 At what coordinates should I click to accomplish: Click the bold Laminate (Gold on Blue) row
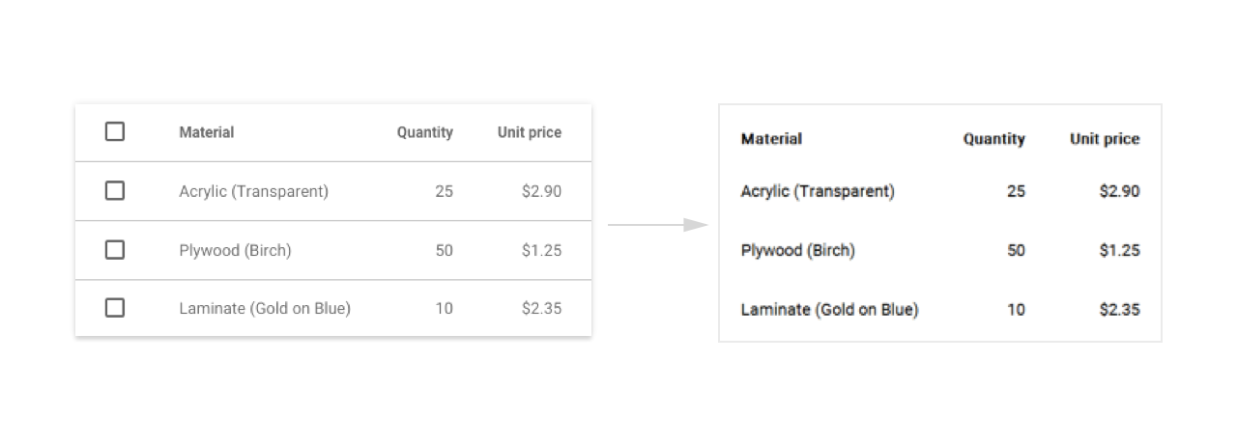[829, 310]
